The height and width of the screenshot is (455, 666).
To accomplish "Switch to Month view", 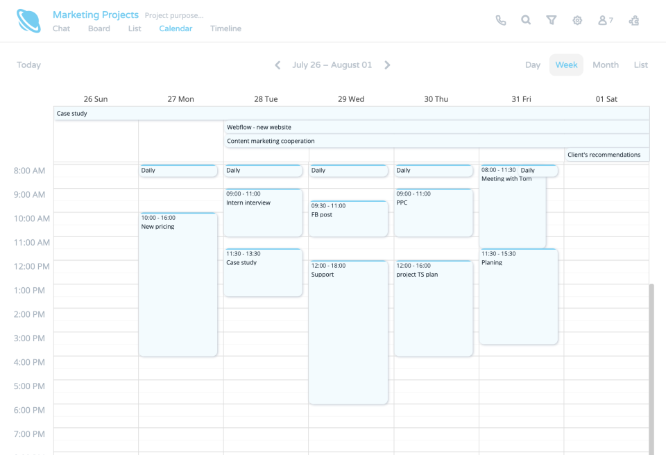I will [605, 65].
